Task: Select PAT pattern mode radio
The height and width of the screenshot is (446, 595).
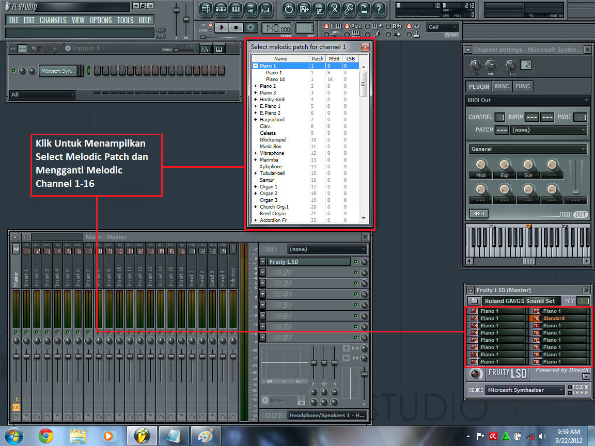Action: coord(211,25)
